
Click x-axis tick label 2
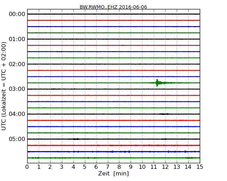[x=50, y=167]
